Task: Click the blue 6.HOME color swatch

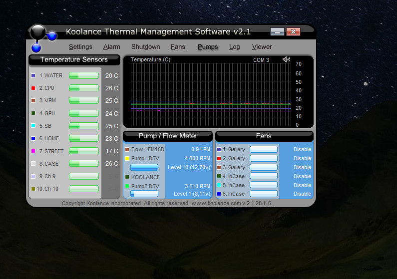Action: coord(33,138)
